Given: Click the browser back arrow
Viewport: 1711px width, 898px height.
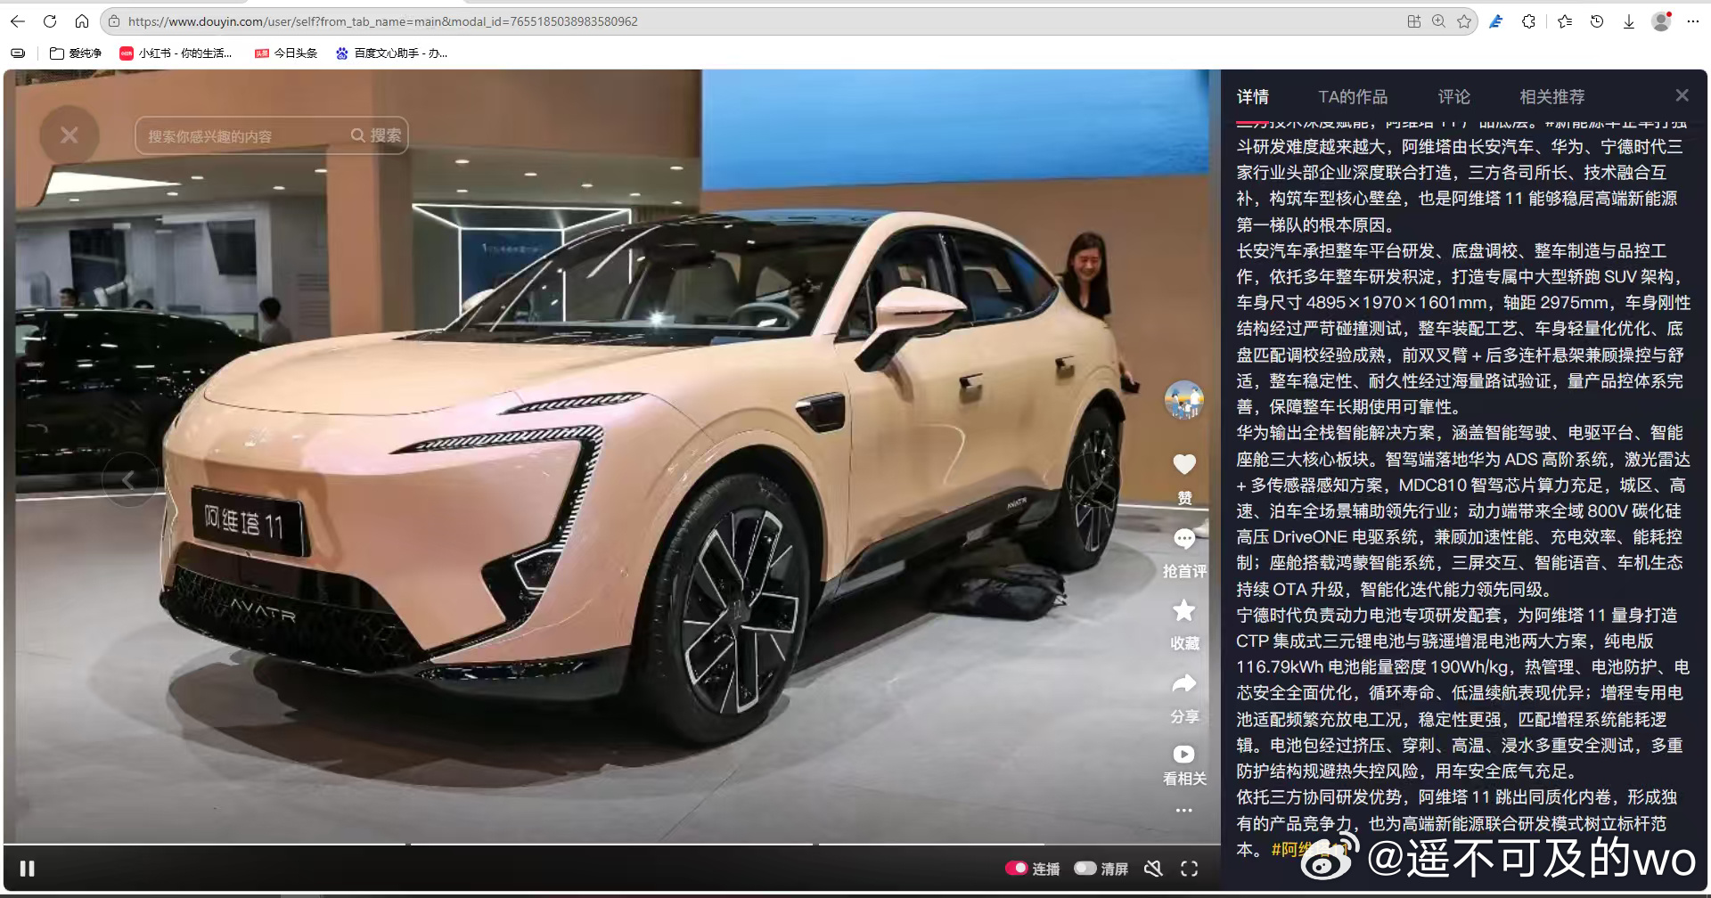Looking at the screenshot, I should tap(18, 21).
